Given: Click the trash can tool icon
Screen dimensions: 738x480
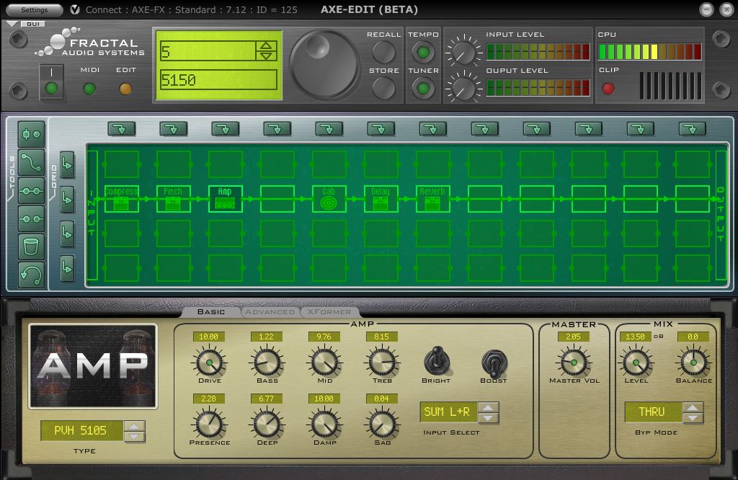Looking at the screenshot, I should coord(31,246).
